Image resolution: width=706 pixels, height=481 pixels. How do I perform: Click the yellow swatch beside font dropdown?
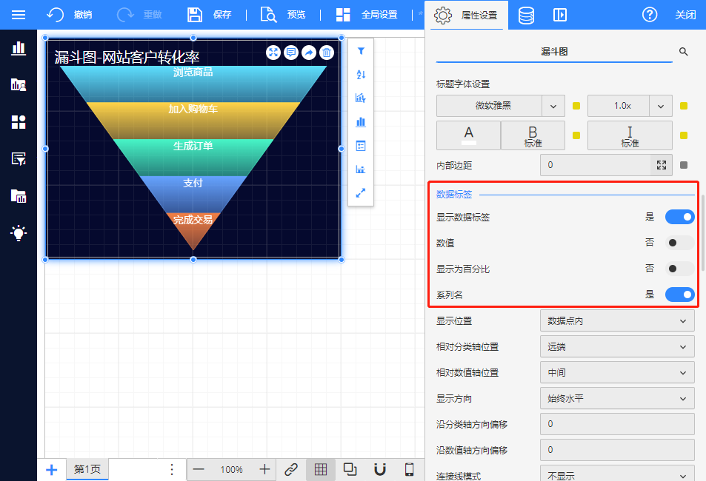pos(576,106)
